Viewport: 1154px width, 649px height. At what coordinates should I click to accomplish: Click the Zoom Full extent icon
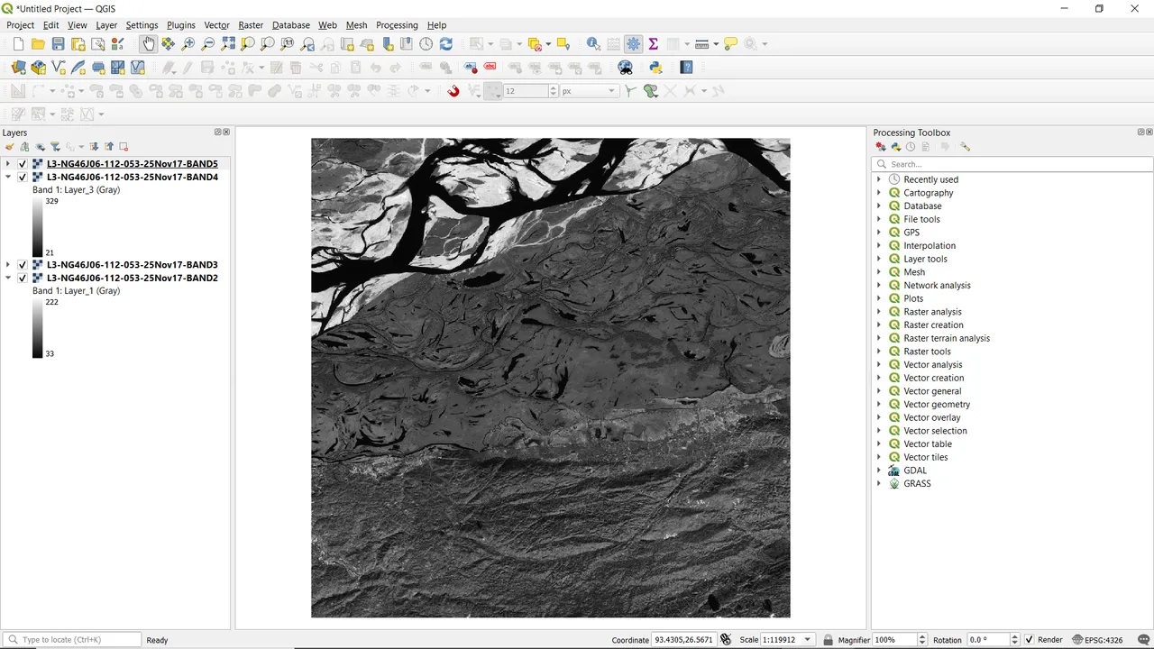pos(228,43)
